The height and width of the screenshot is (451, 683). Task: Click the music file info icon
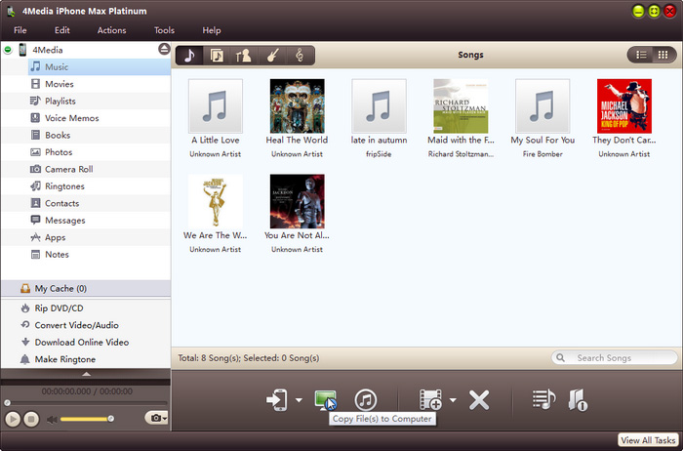tap(578, 399)
